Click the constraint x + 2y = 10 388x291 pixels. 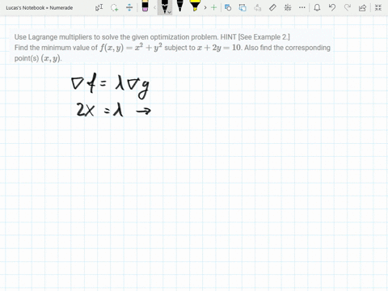coord(219,48)
